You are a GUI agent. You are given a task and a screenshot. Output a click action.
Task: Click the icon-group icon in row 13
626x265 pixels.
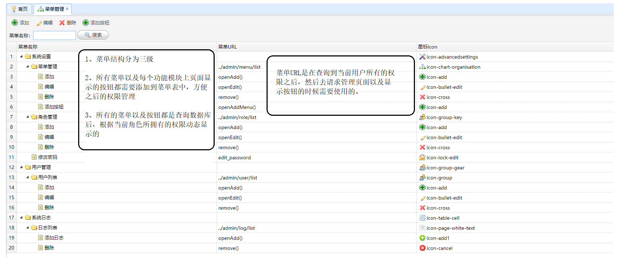[422, 178]
